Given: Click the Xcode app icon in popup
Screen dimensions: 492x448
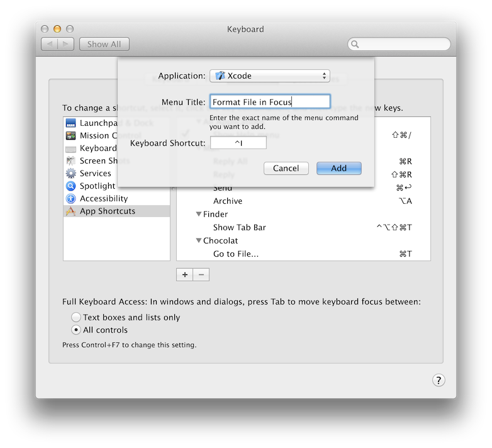Looking at the screenshot, I should tap(220, 76).
